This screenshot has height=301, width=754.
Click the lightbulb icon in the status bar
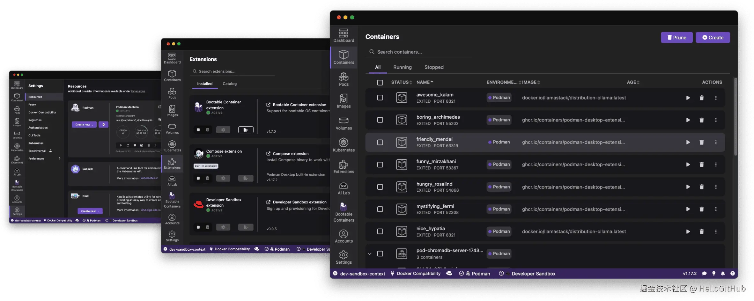pyautogui.click(x=714, y=274)
